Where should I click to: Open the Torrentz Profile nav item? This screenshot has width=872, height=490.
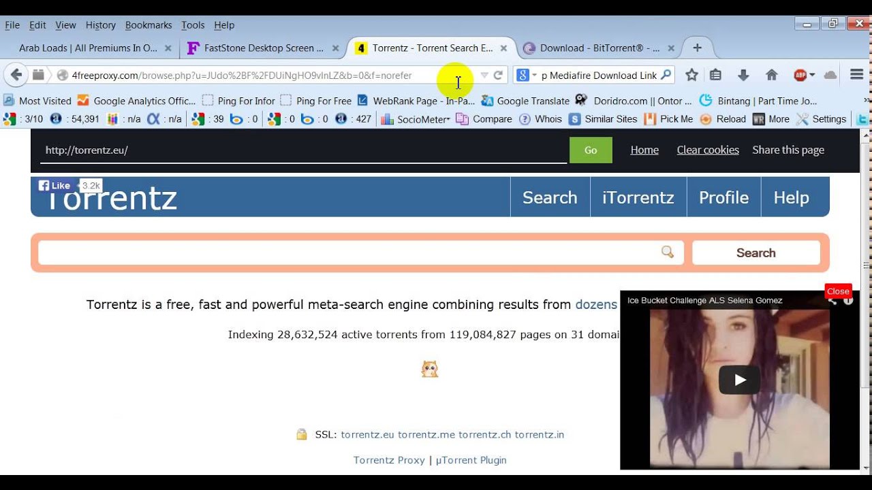point(723,197)
